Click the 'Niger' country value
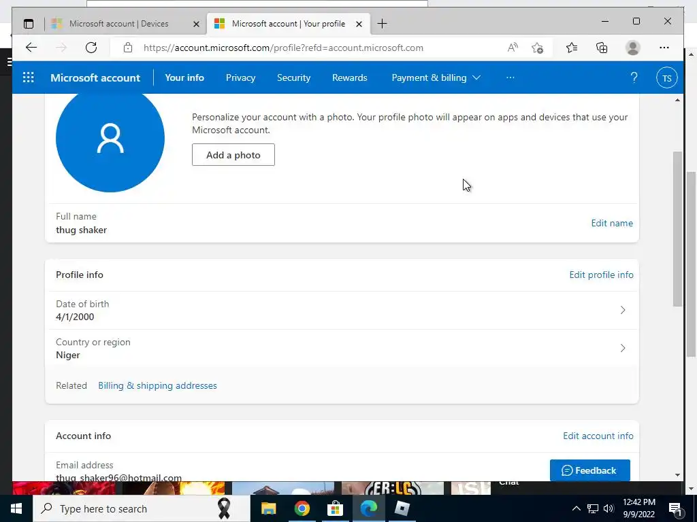 [67, 355]
